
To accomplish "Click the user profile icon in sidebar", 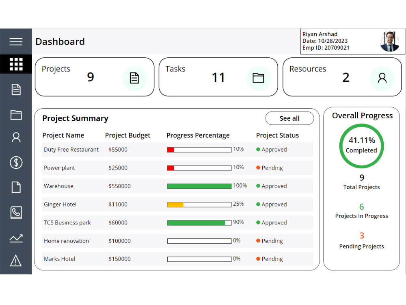I will [16, 137].
